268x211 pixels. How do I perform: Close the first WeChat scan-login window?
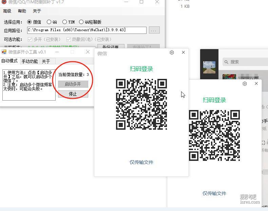tap(184, 52)
